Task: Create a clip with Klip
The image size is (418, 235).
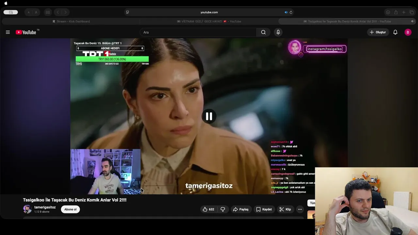Action: click(285, 209)
